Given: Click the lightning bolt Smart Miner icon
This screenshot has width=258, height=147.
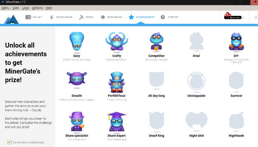Looking at the screenshot, I should (52, 17).
